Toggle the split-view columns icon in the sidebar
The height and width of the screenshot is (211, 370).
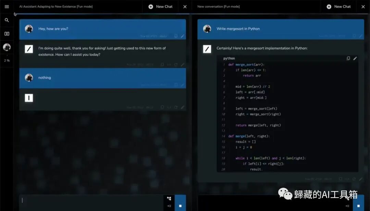pos(7,34)
